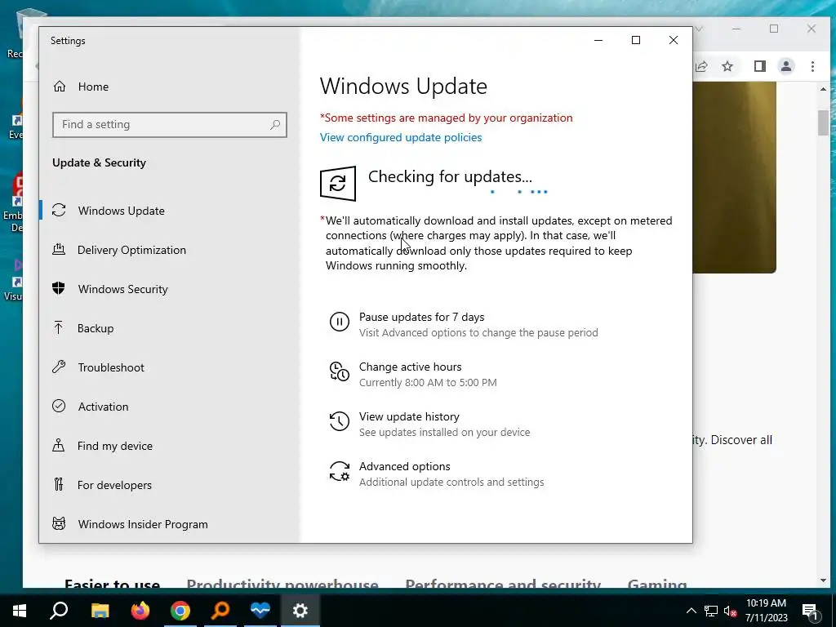Screen dimensions: 836x627
Task: Open the Windows Start menu
Action: click(20, 611)
